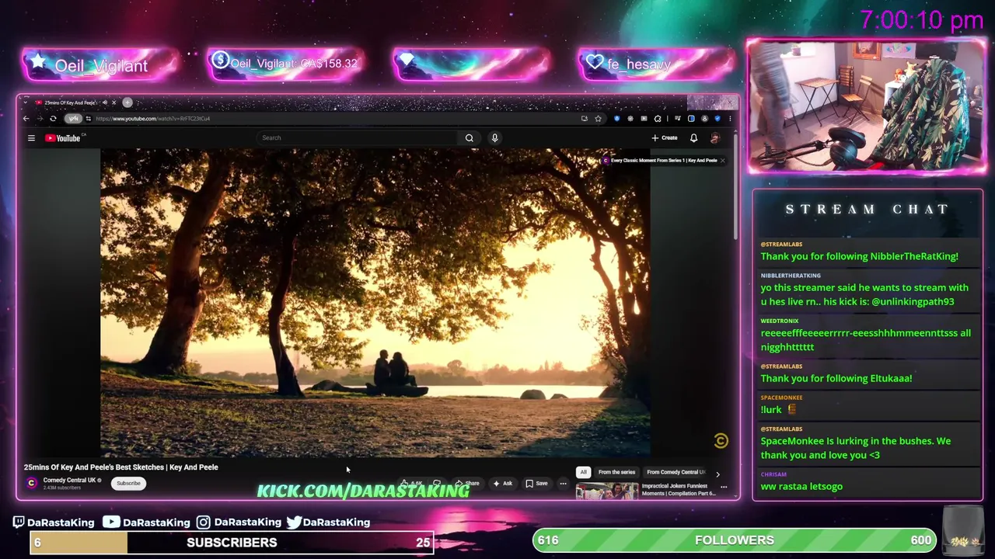
Task: Select the 'From the series' filter chip
Action: 616,472
